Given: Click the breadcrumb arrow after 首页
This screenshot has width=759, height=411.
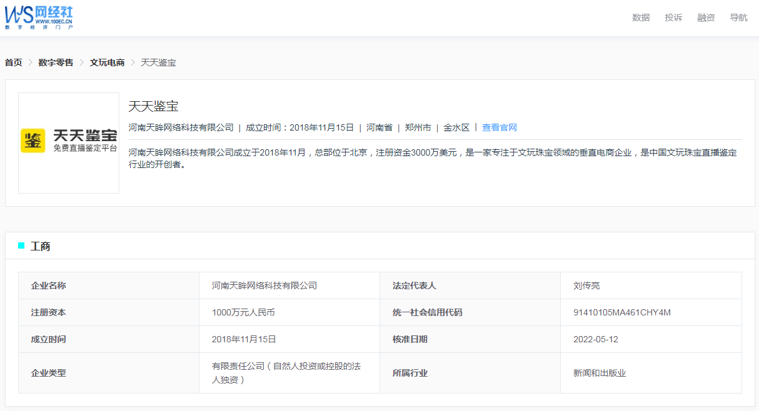Looking at the screenshot, I should tap(29, 62).
